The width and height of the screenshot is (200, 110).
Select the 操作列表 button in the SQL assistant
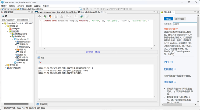tap(180, 19)
